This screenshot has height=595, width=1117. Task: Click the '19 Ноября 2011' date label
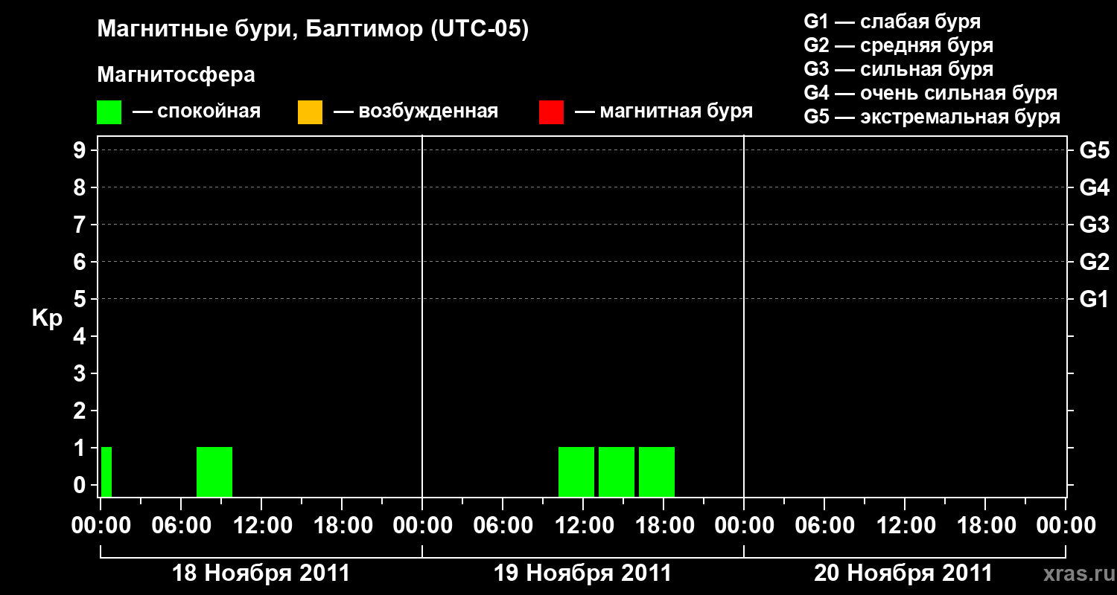[582, 573]
